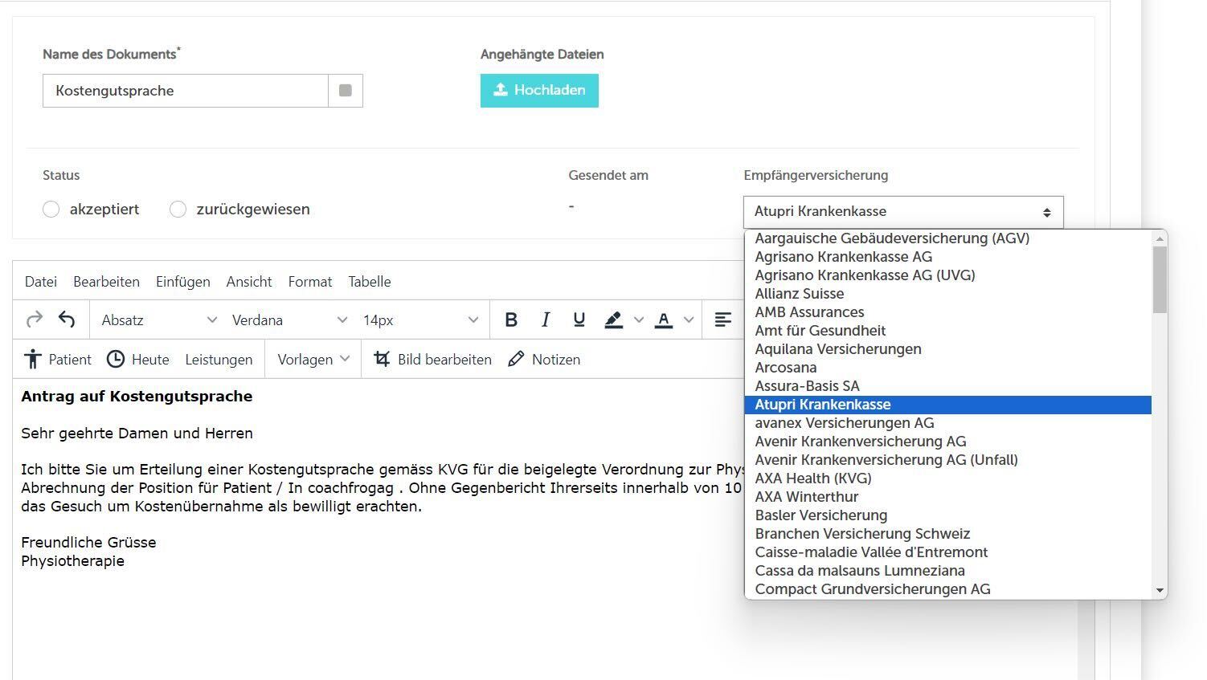The height and width of the screenshot is (680, 1207).
Task: Select Arcosana option
Action: (948, 368)
